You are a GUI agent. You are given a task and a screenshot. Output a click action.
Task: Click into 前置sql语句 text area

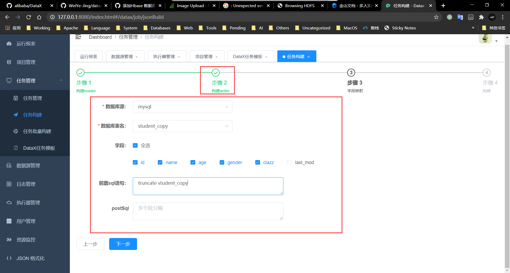(x=208, y=186)
